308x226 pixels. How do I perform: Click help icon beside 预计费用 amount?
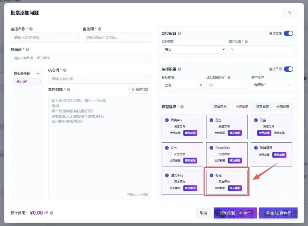[51, 213]
